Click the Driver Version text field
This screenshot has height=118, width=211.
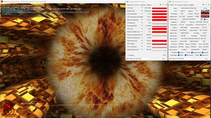click(193, 39)
